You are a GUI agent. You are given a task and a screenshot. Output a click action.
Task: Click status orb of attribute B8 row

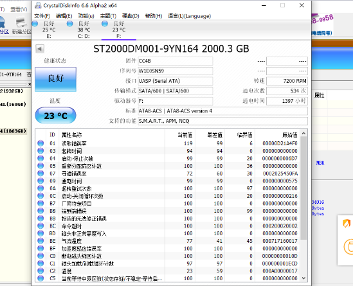coord(41,211)
